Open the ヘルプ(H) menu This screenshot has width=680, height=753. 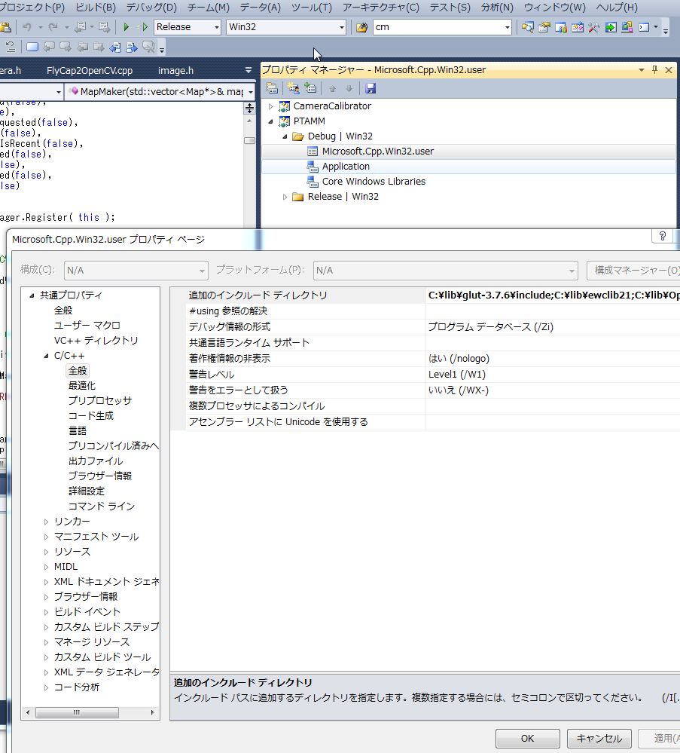[x=617, y=8]
